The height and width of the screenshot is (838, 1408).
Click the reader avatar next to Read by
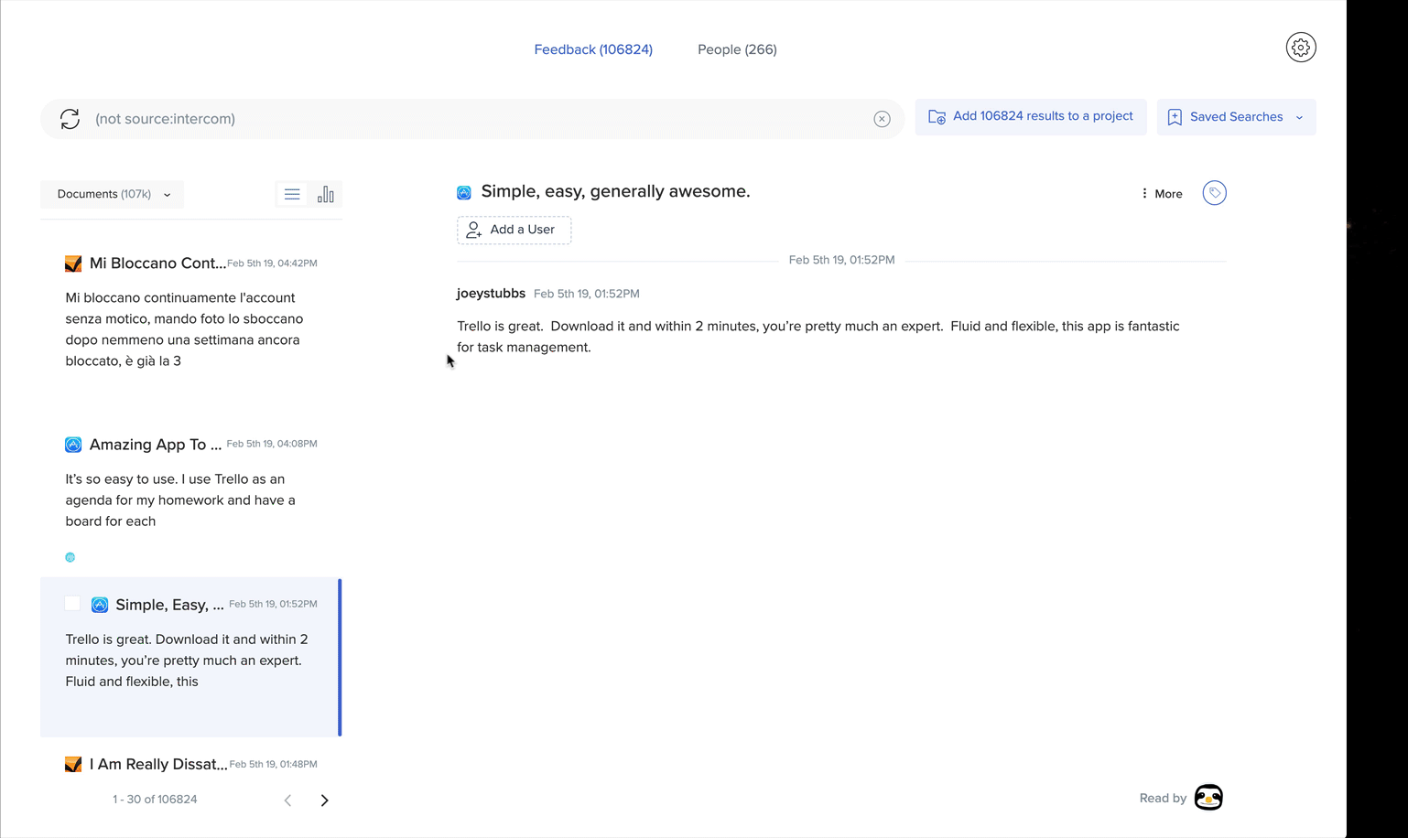point(1208,798)
